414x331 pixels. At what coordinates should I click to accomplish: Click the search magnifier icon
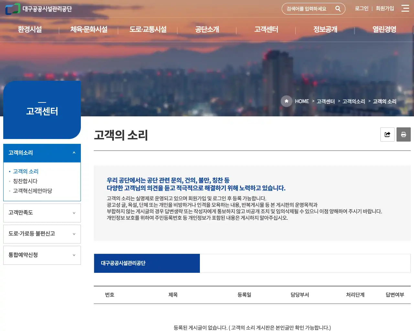[x=338, y=9]
